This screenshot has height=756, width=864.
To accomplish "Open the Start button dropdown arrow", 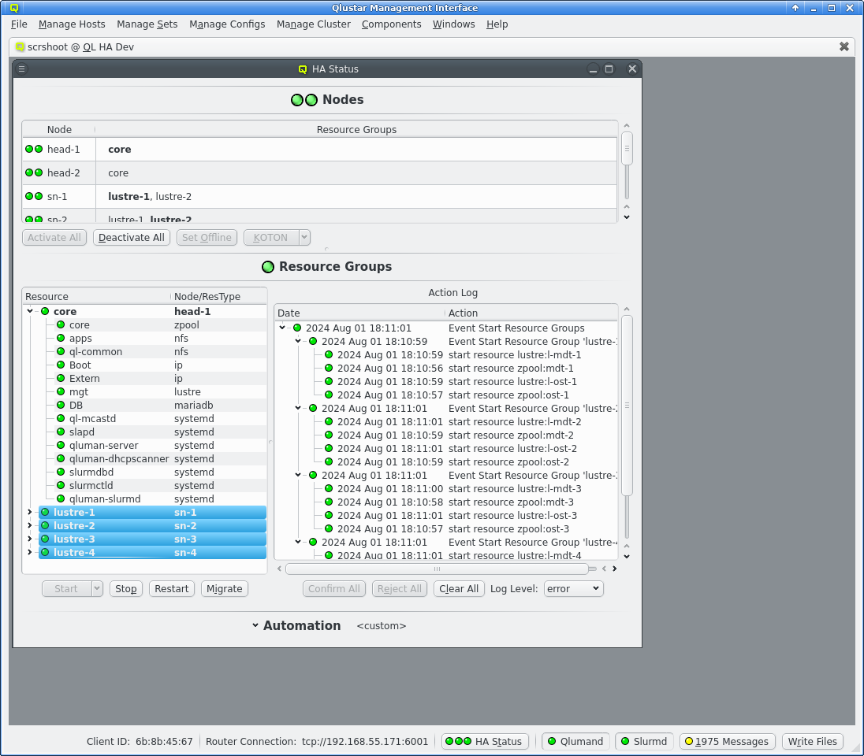I will tap(97, 588).
